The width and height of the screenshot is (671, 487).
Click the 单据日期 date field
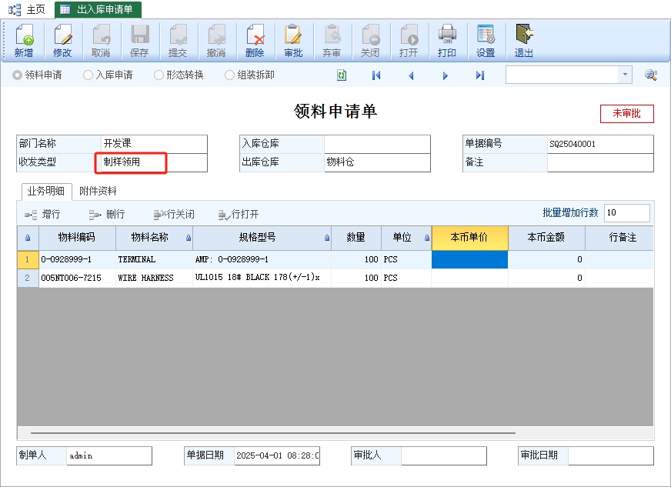[276, 455]
